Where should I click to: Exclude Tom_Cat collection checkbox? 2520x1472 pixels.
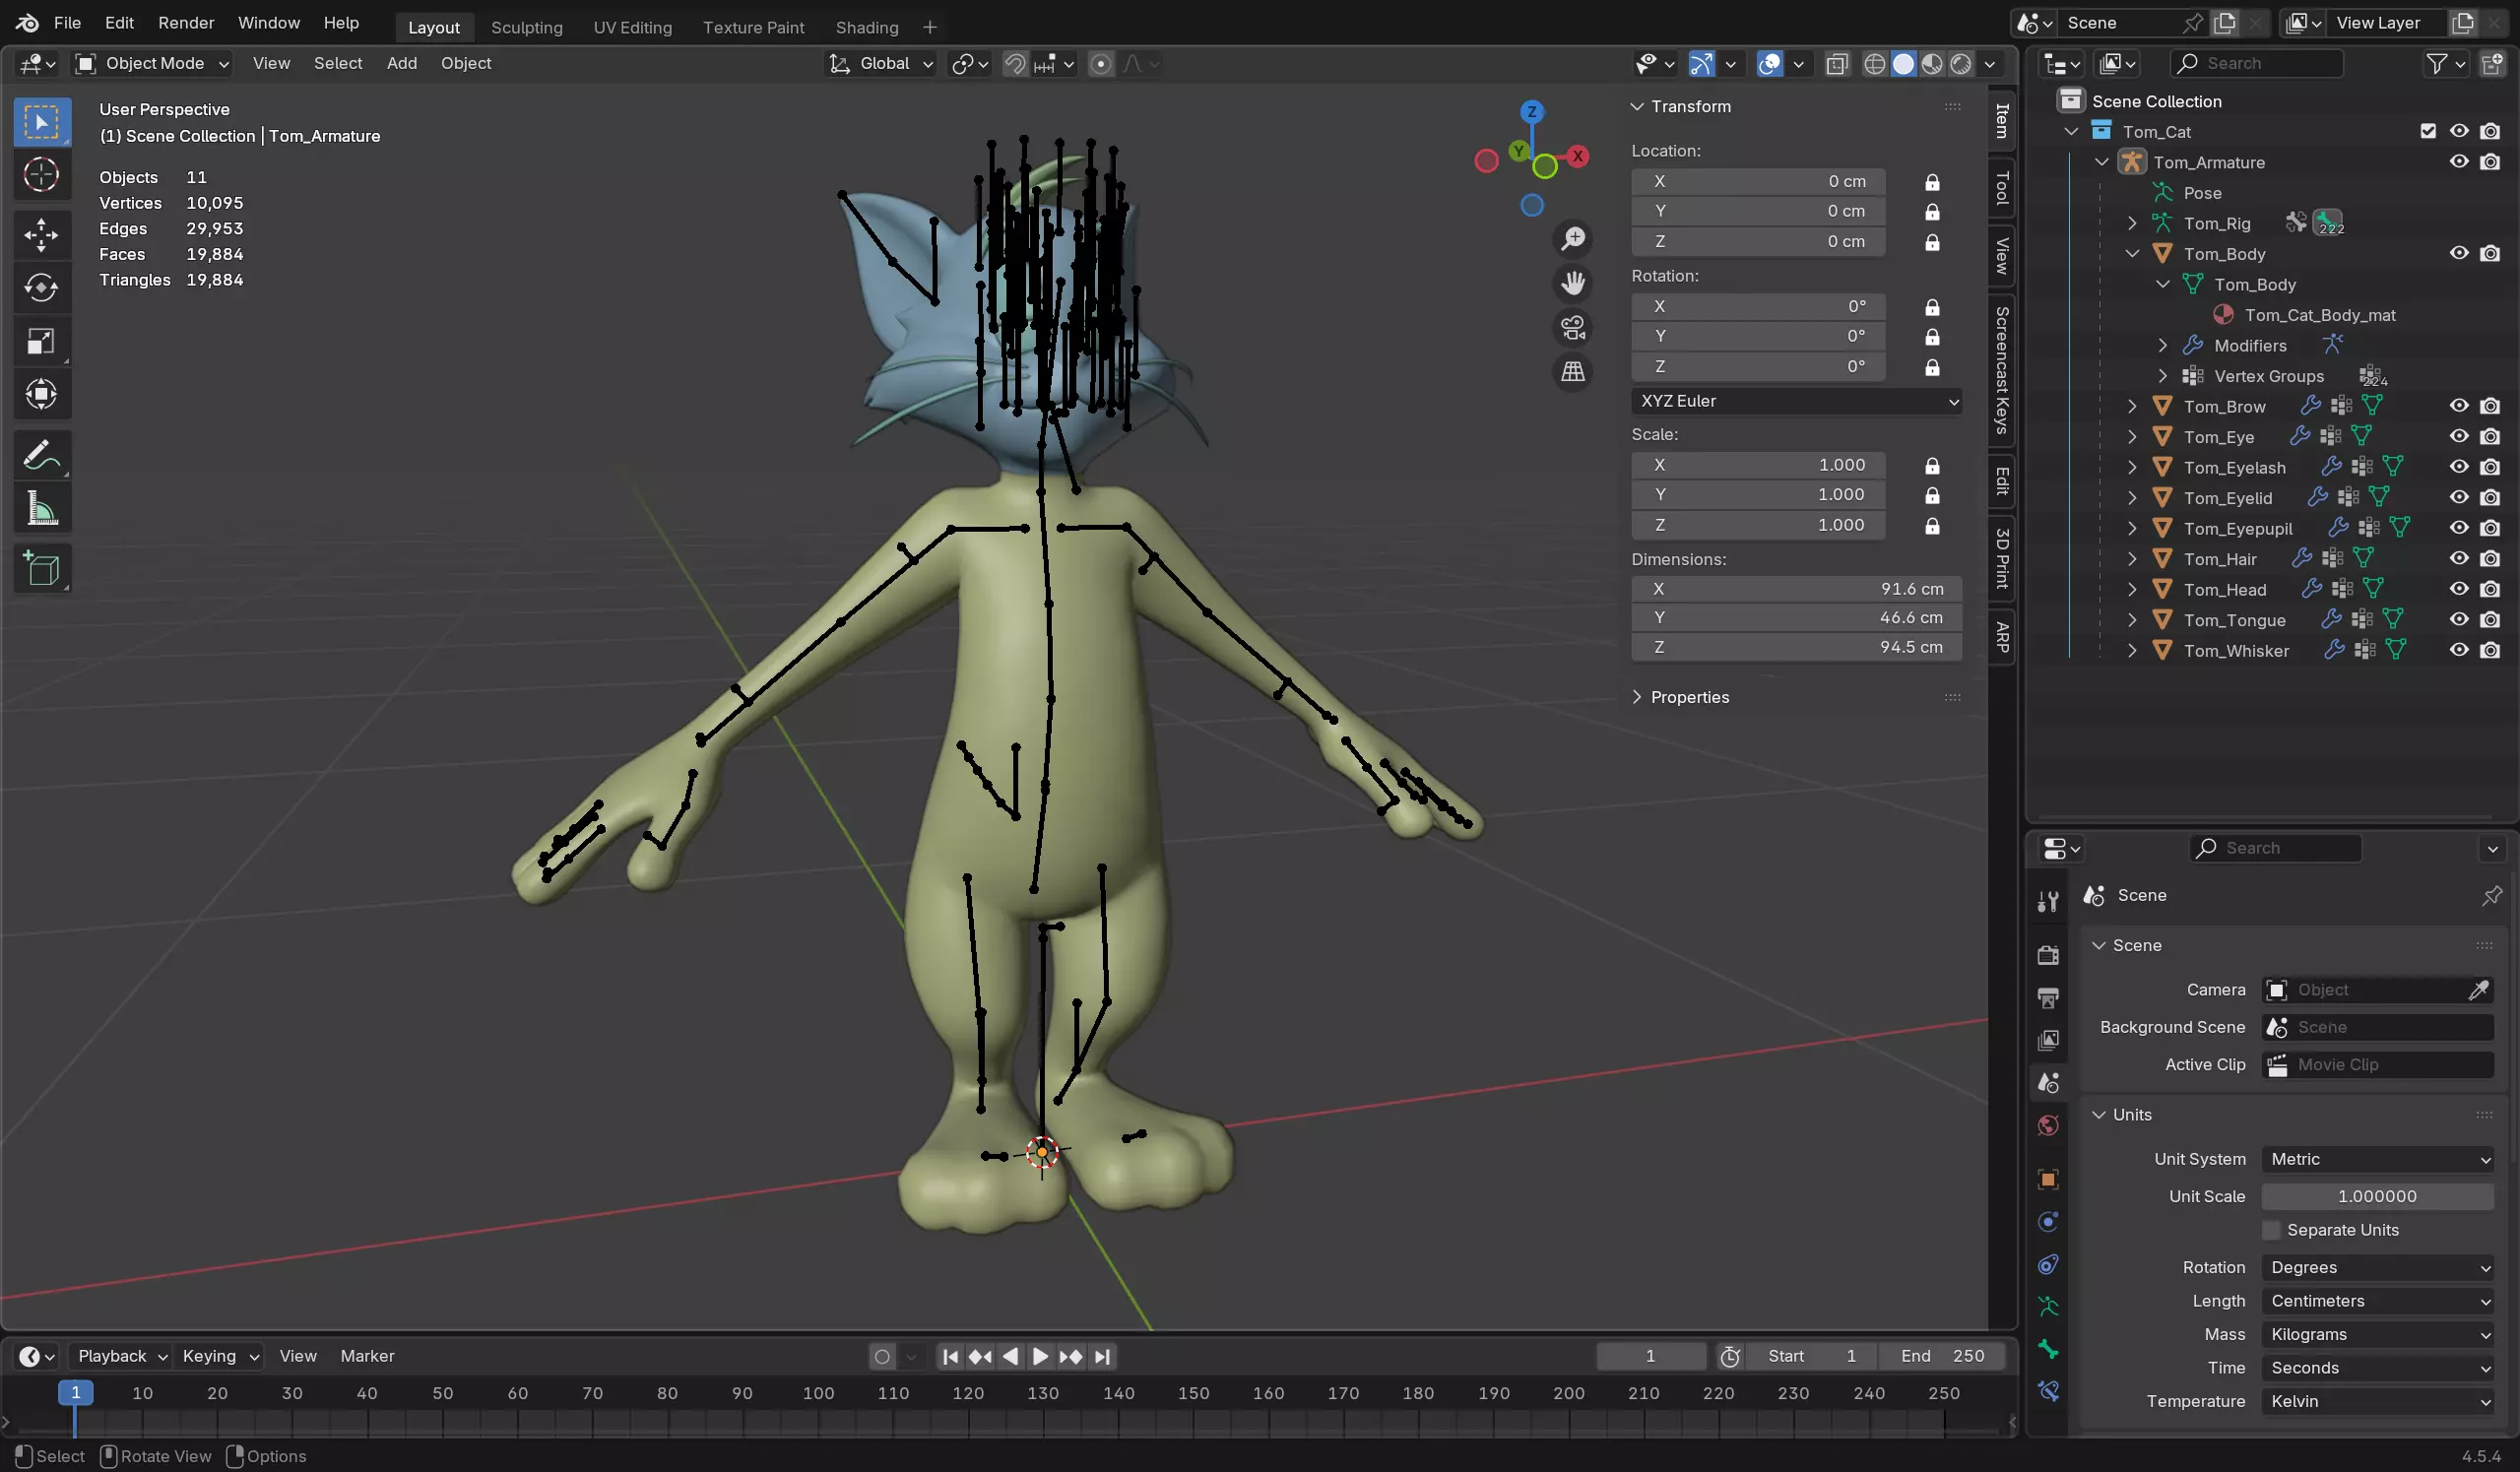pos(2428,131)
